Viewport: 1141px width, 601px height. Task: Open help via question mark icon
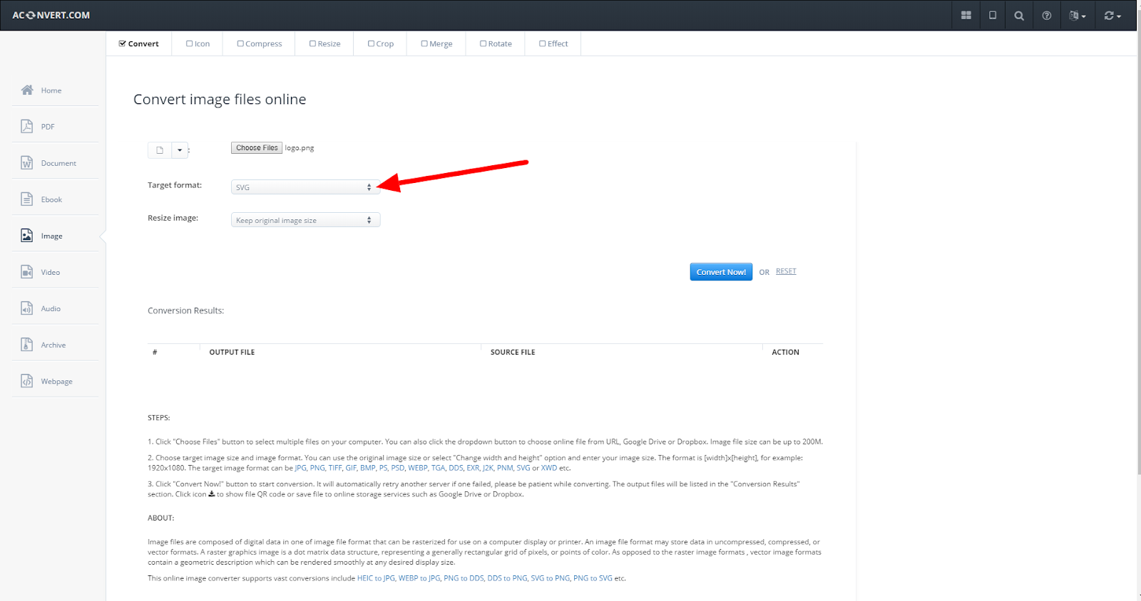(1046, 15)
